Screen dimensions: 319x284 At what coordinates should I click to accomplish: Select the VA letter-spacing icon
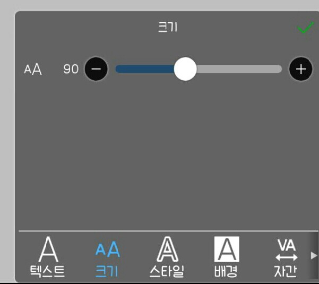click(286, 249)
